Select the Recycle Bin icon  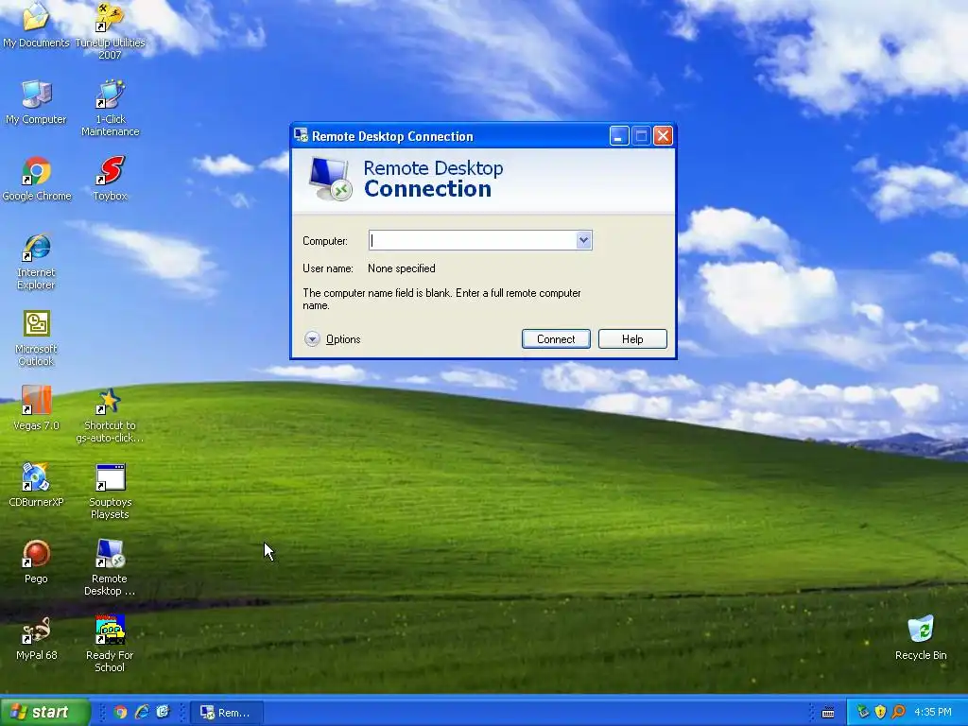(921, 638)
